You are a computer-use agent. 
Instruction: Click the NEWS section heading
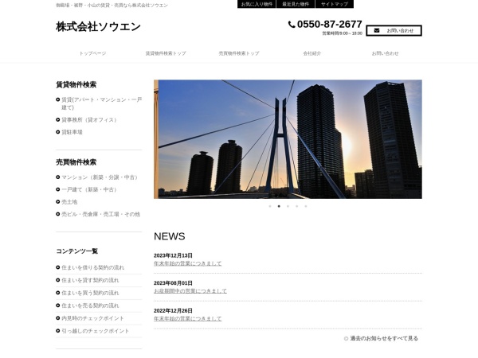point(170,236)
